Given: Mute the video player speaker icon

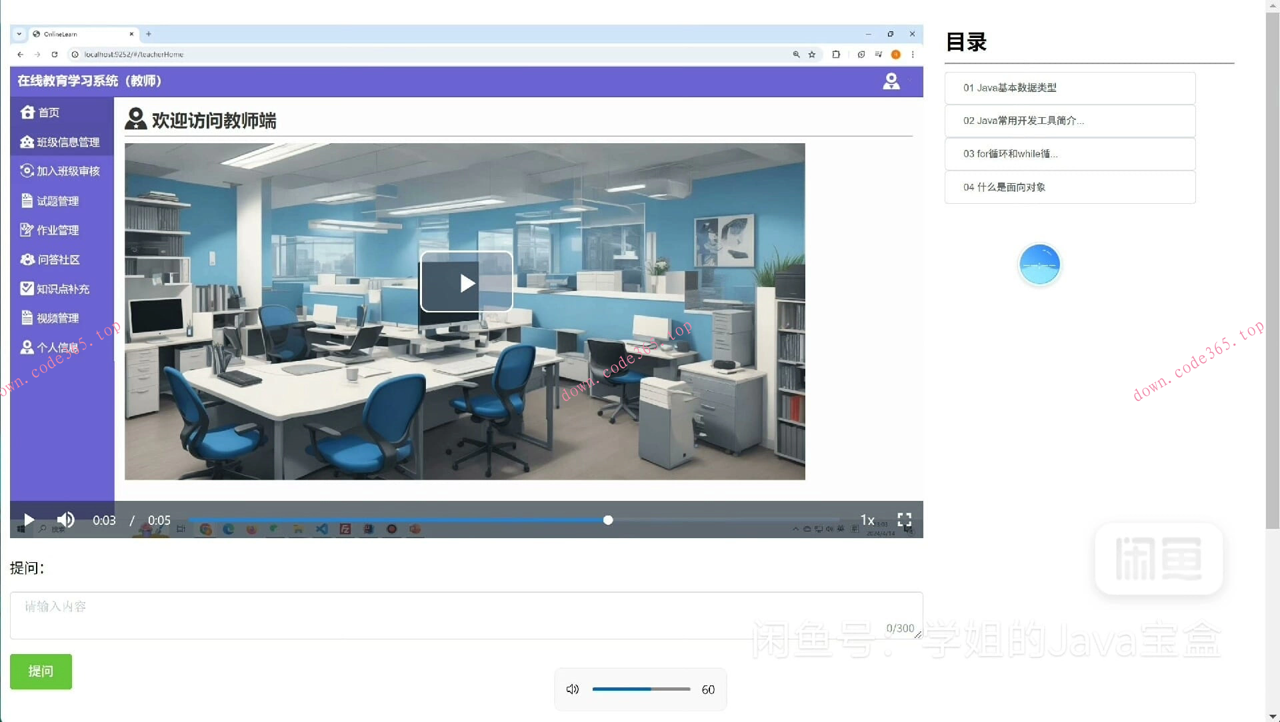Looking at the screenshot, I should [65, 520].
